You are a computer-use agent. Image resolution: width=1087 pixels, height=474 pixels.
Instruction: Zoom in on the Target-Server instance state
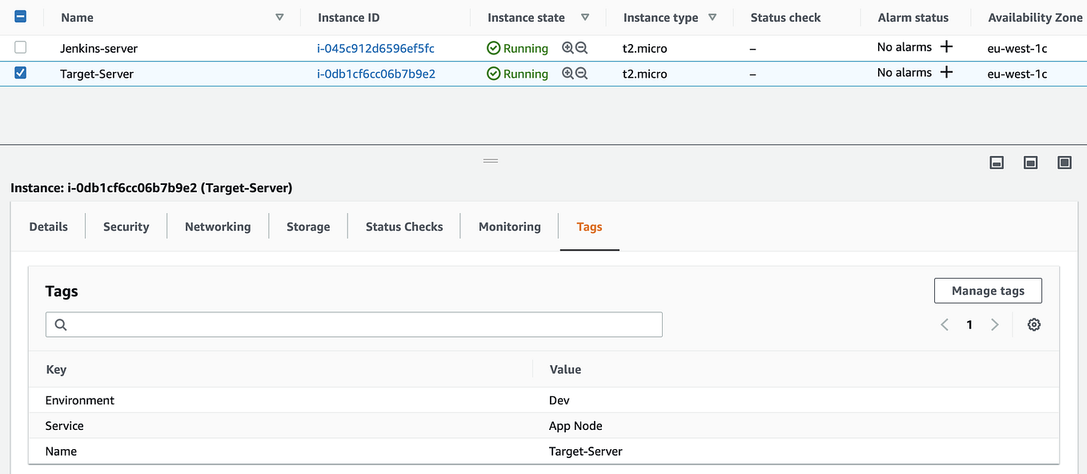[x=568, y=74]
